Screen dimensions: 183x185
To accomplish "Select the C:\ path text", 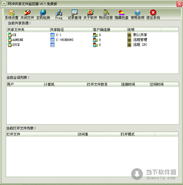I will (x=59, y=35).
